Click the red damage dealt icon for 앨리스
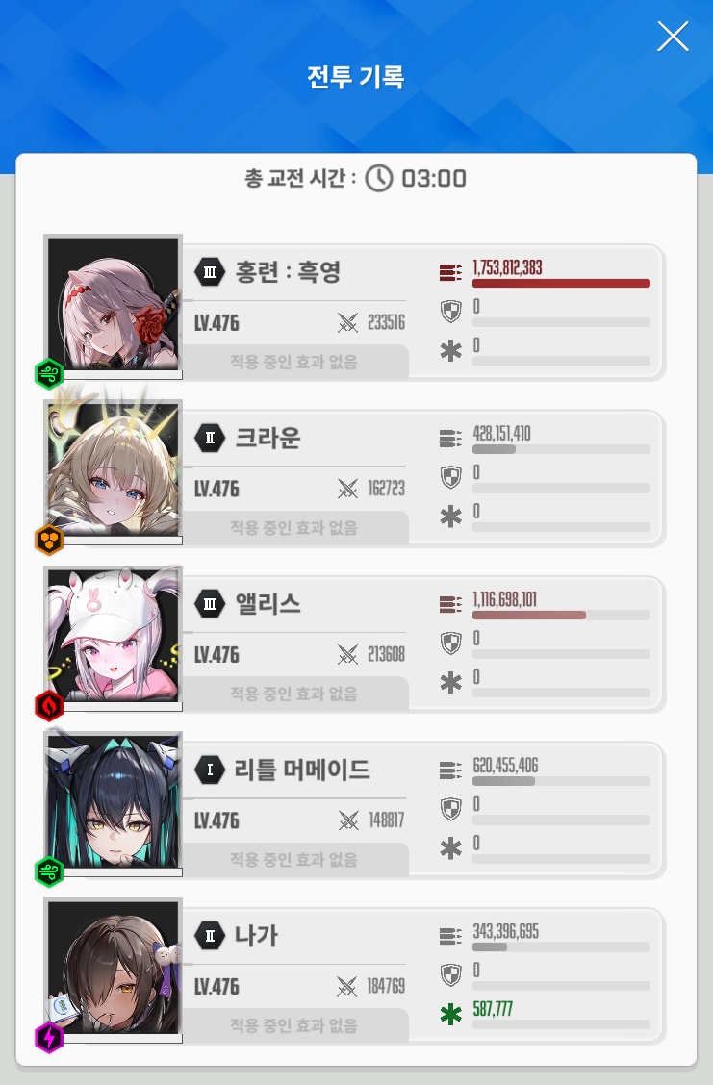713x1085 pixels. (x=450, y=604)
